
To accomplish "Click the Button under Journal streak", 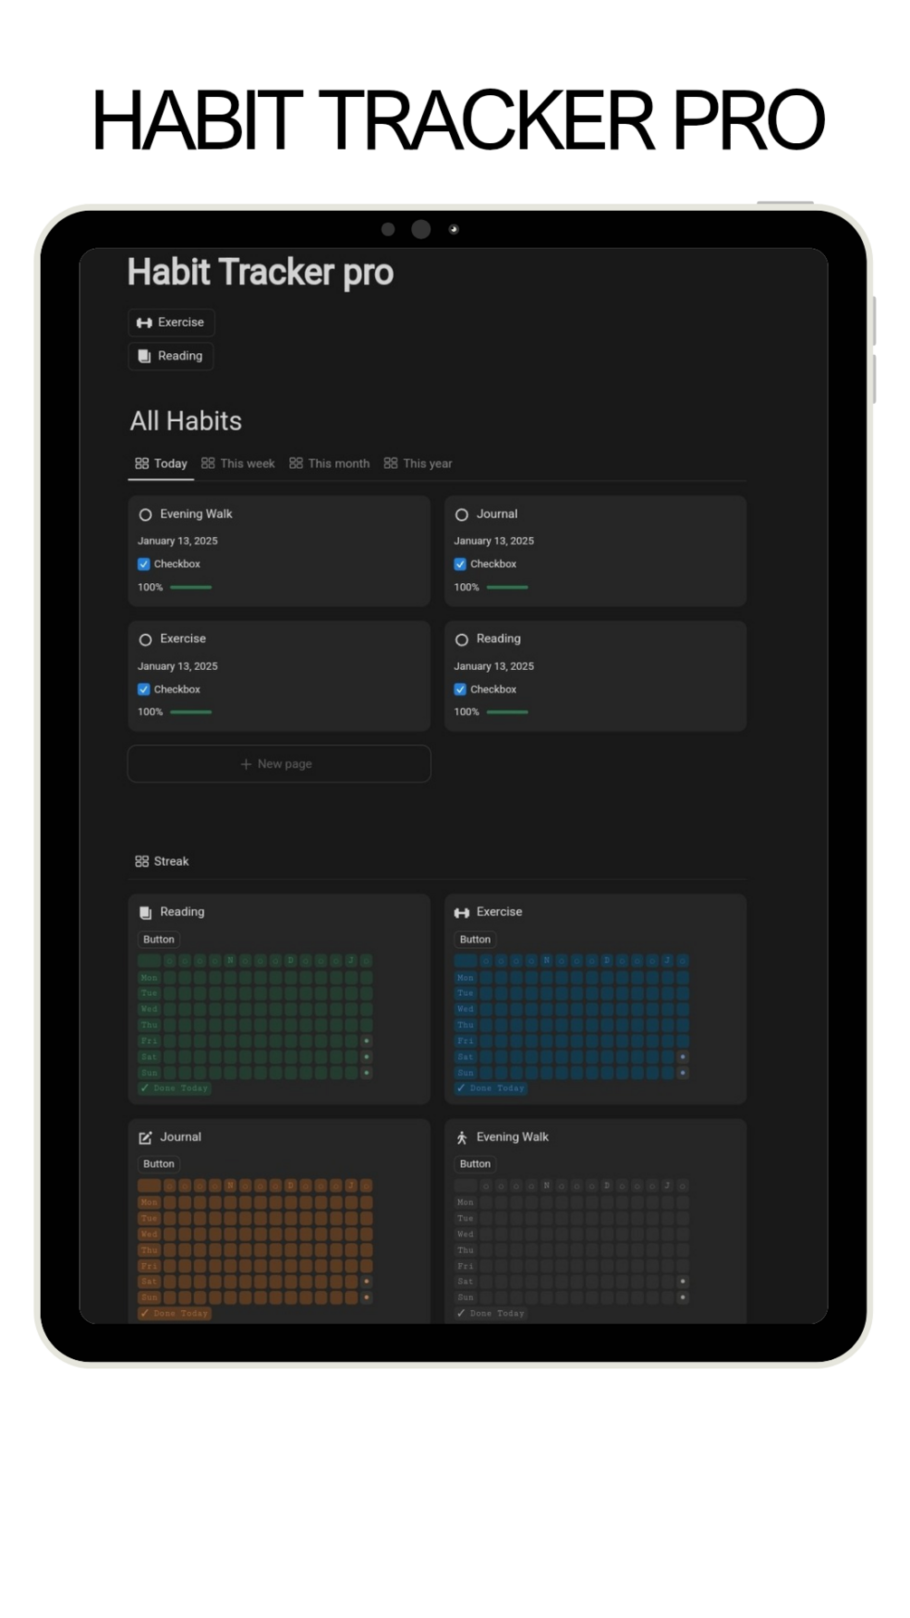I will [x=158, y=1164].
